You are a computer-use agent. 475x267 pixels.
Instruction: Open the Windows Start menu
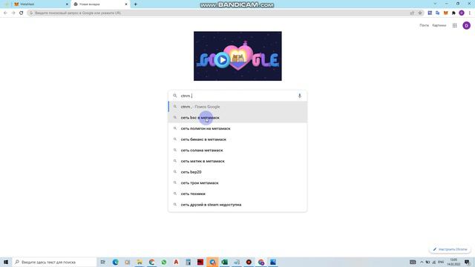coord(6,262)
